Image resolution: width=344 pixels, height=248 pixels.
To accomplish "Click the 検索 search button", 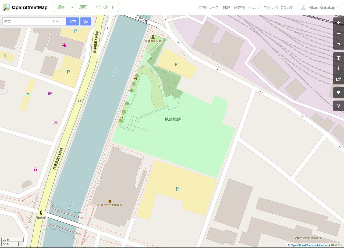I will (72, 21).
